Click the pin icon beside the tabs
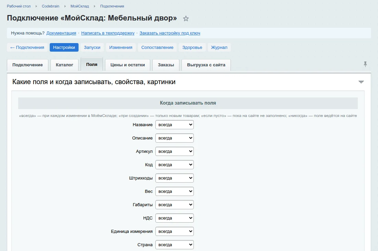Viewport: 378px width, 251px height. tap(365, 64)
